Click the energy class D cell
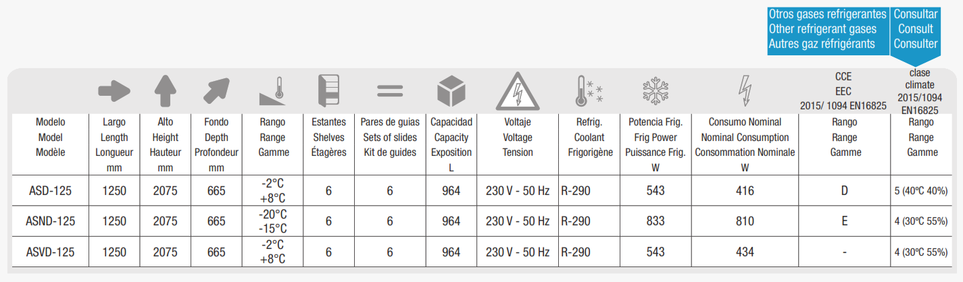The width and height of the screenshot is (963, 282). 845,191
